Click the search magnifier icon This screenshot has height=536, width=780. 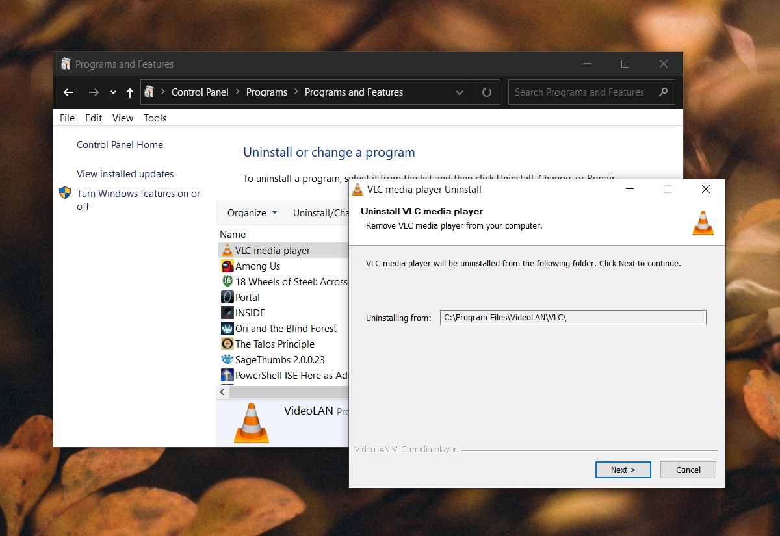point(663,92)
